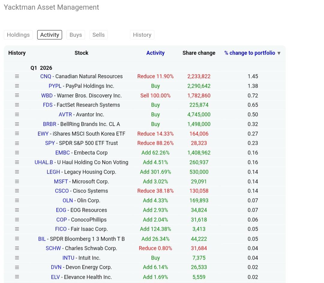Open history icon for SCHW row

coord(17,248)
